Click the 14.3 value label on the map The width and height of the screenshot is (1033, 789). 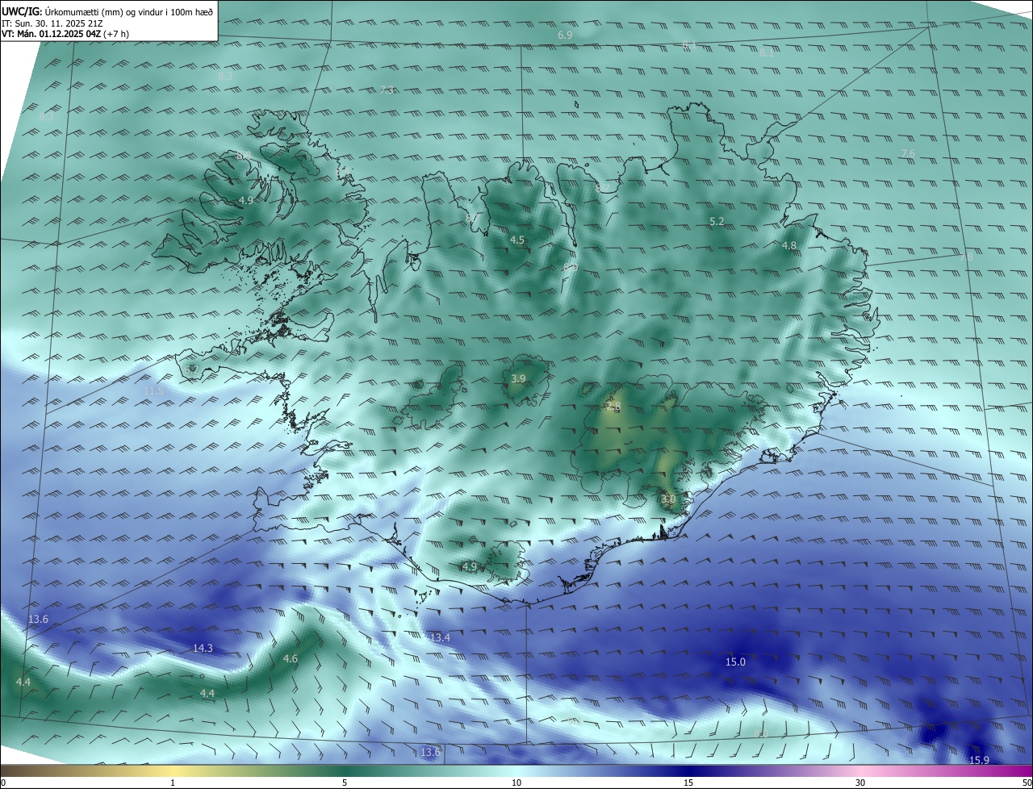tap(203, 649)
